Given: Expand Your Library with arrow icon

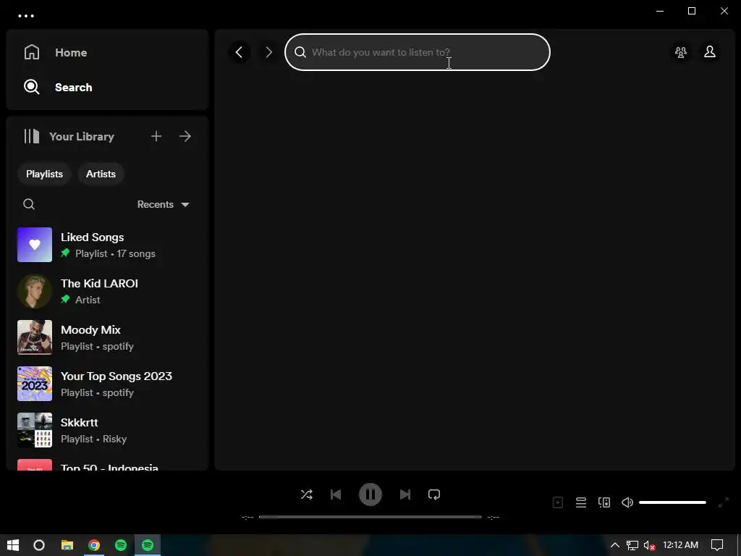Looking at the screenshot, I should [185, 137].
